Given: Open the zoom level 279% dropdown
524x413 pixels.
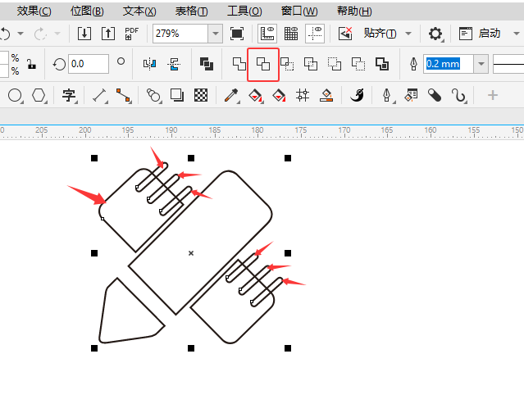Looking at the screenshot, I should (x=216, y=34).
